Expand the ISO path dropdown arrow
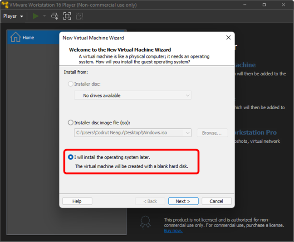 [188, 133]
